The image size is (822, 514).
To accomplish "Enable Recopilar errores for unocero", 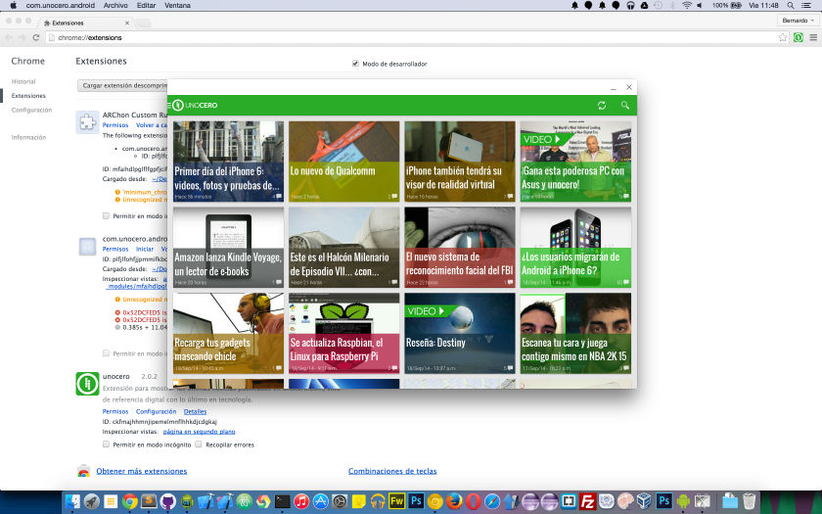I will tap(199, 444).
